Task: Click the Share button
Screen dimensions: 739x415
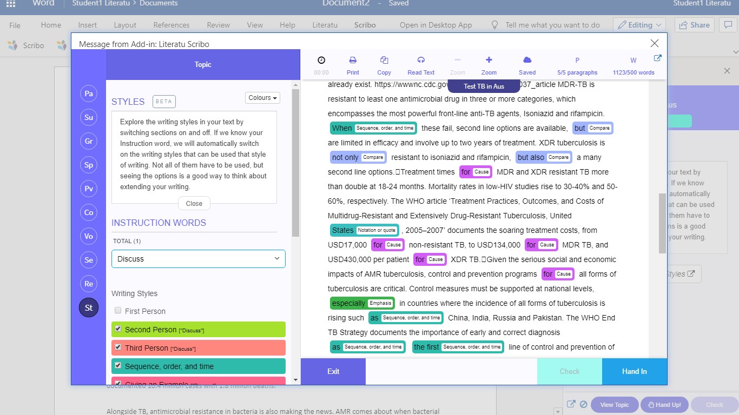Action: [x=694, y=25]
